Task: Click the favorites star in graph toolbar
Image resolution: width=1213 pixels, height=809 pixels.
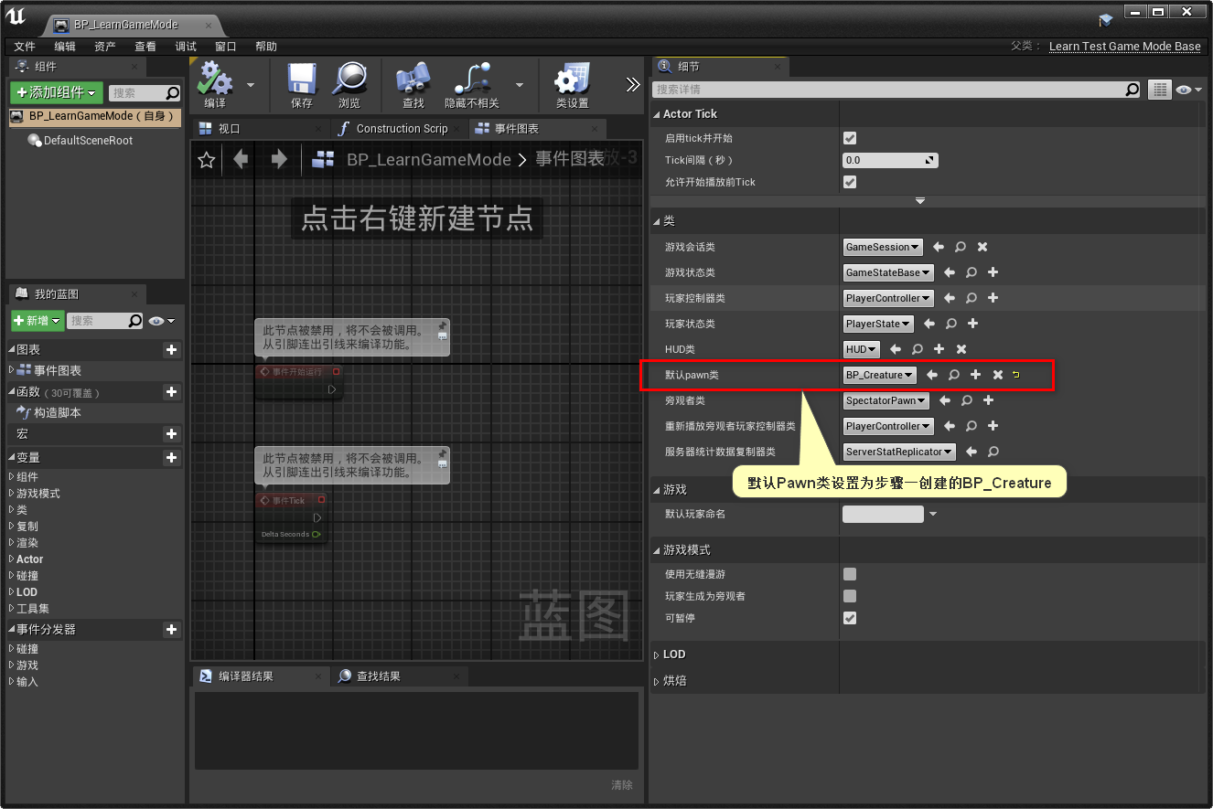Action: pos(206,159)
